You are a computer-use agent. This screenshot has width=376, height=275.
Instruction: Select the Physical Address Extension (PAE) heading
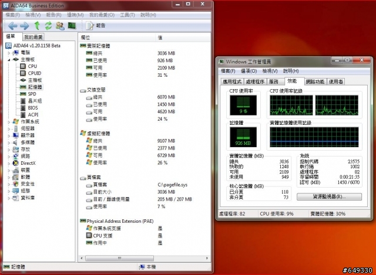click(120, 221)
